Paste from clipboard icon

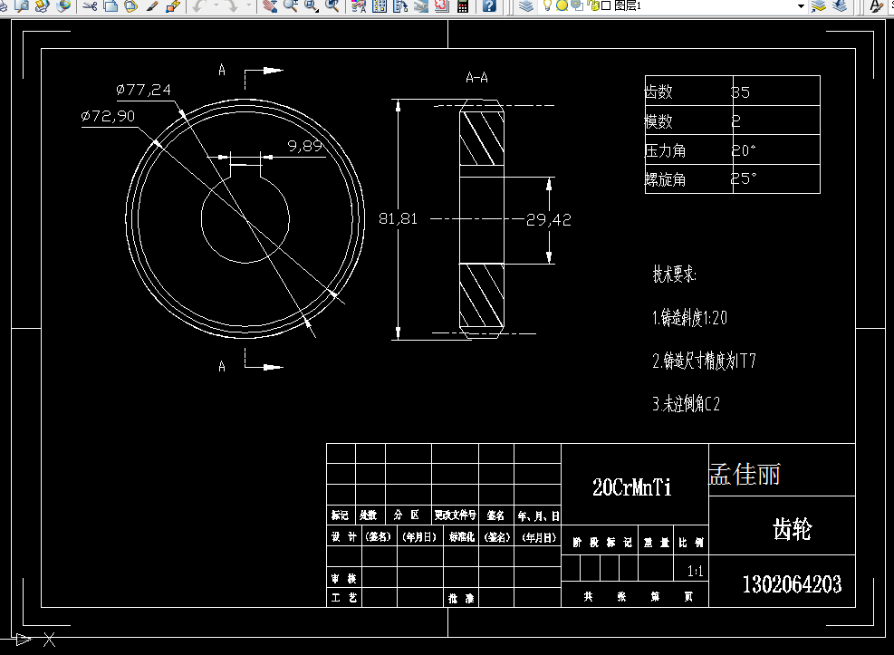[x=131, y=5]
